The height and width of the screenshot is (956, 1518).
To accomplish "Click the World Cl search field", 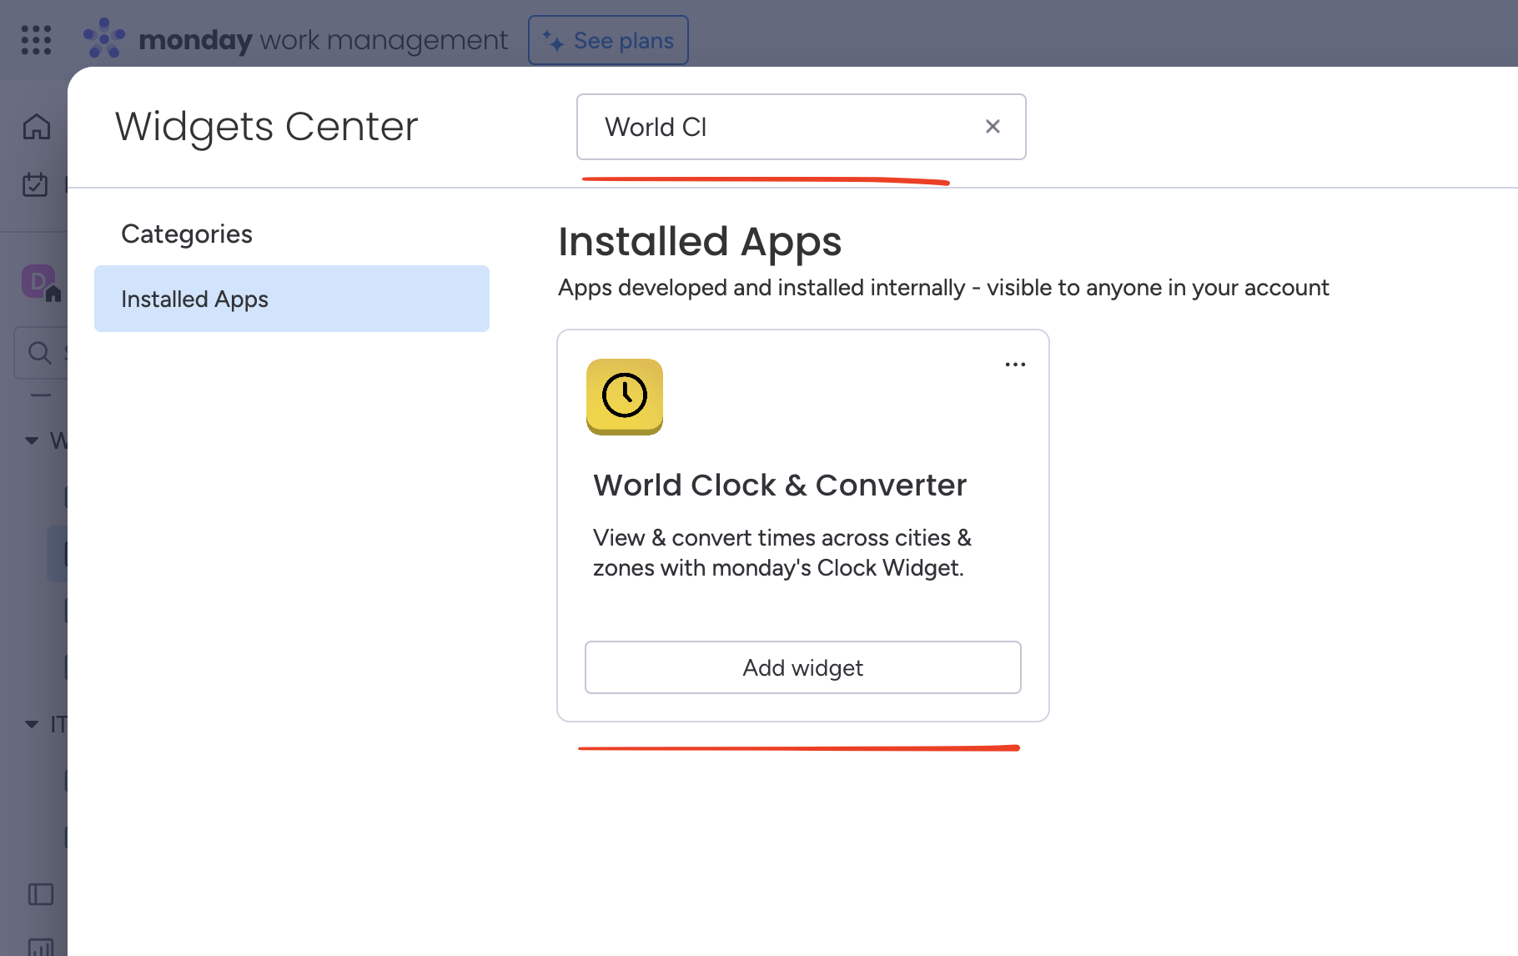I will tap(801, 127).
